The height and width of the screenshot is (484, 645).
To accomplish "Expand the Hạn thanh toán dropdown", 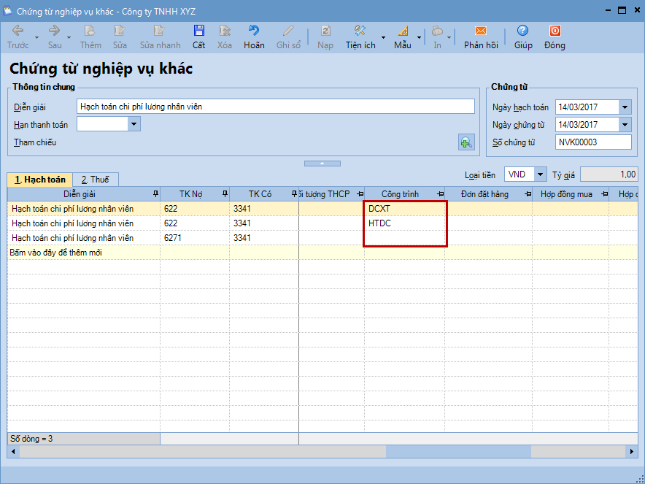I will 134,124.
